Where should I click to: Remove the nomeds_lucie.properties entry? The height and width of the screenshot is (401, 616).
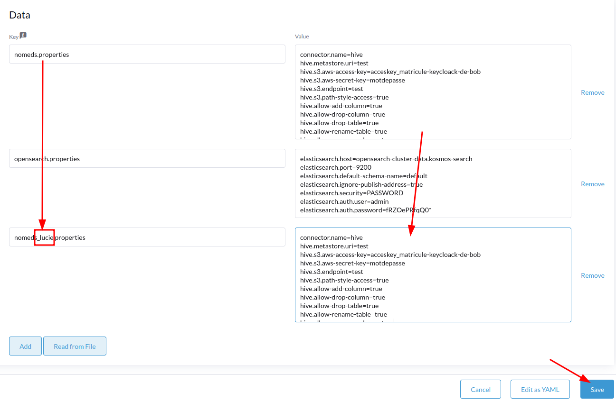point(592,275)
